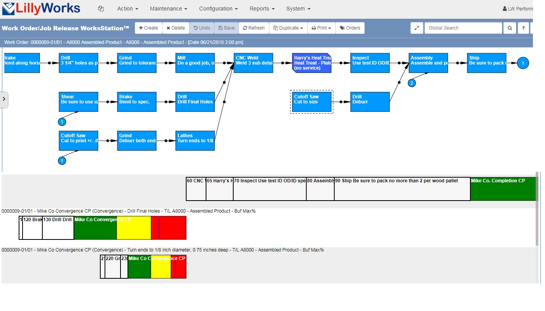Select the Grind 'Deburr both ends' node
545x311 pixels.
coord(137,141)
